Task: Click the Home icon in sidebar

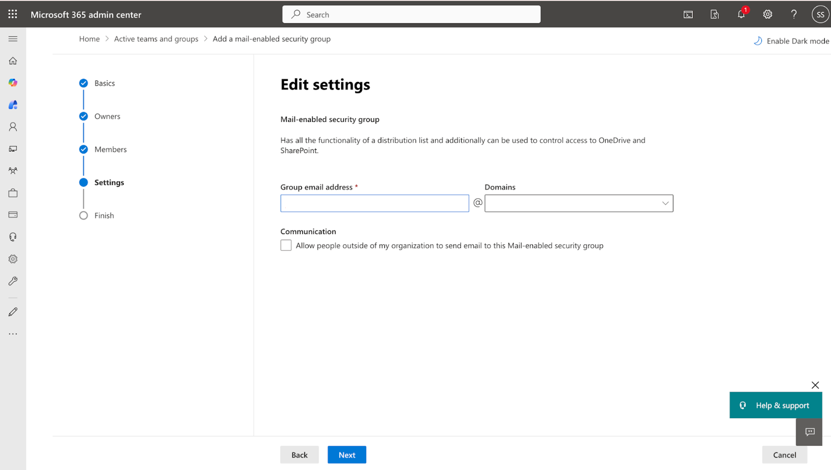Action: (x=13, y=61)
